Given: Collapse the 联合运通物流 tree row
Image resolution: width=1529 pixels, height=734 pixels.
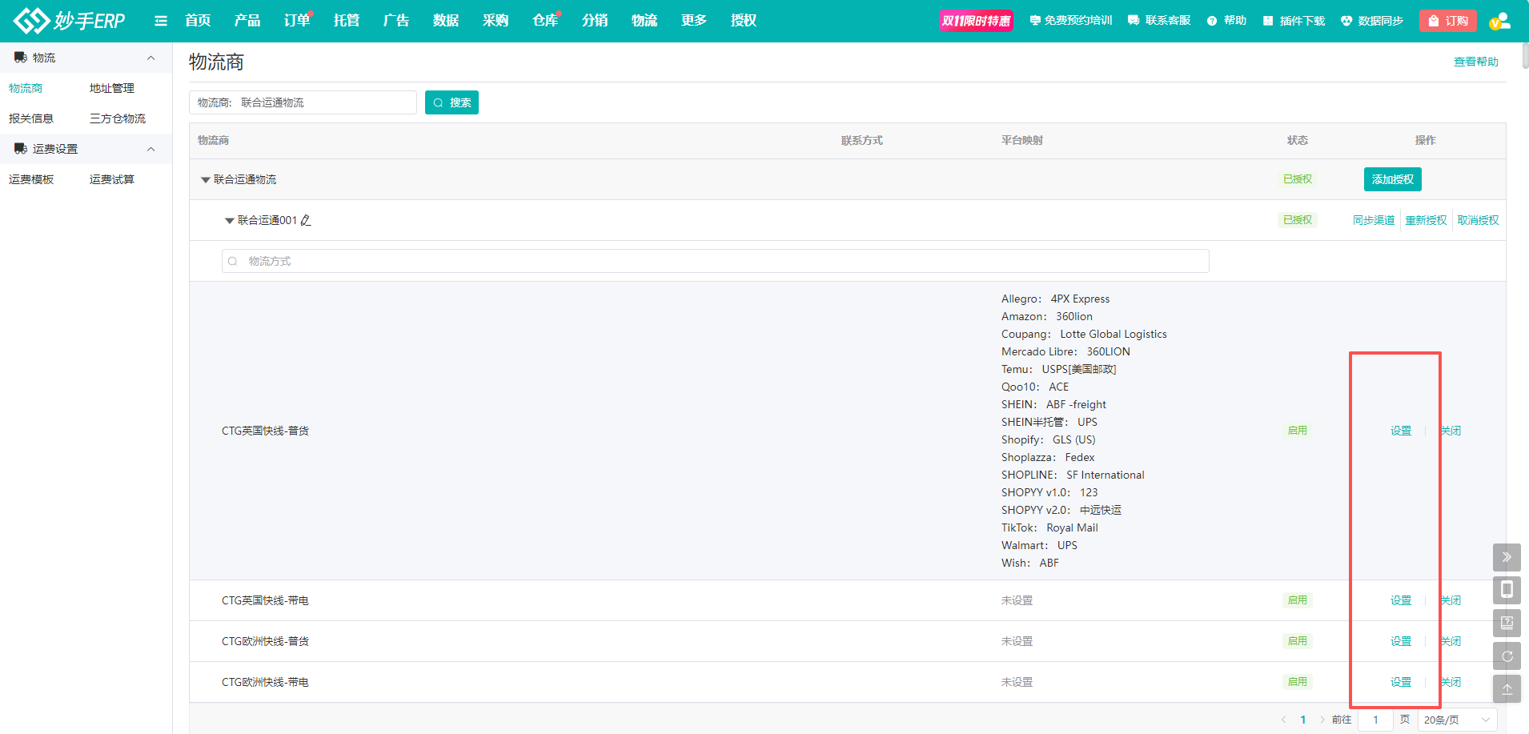Looking at the screenshot, I should (205, 180).
